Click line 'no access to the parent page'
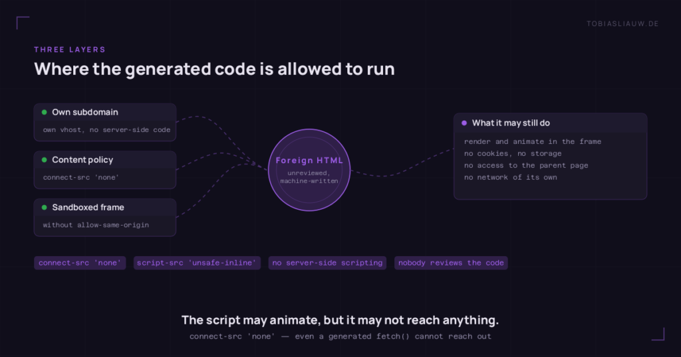Image resolution: width=681 pixels, height=357 pixels. (x=526, y=165)
